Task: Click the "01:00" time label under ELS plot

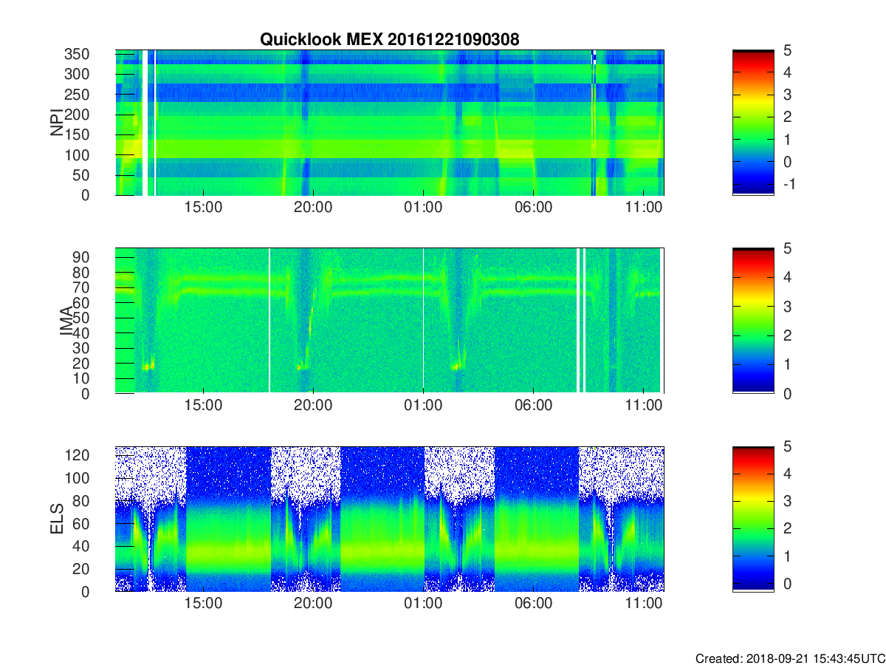Action: [423, 604]
